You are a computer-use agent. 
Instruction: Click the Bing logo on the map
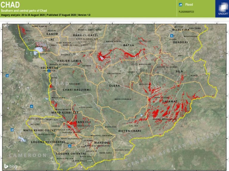click(10, 166)
